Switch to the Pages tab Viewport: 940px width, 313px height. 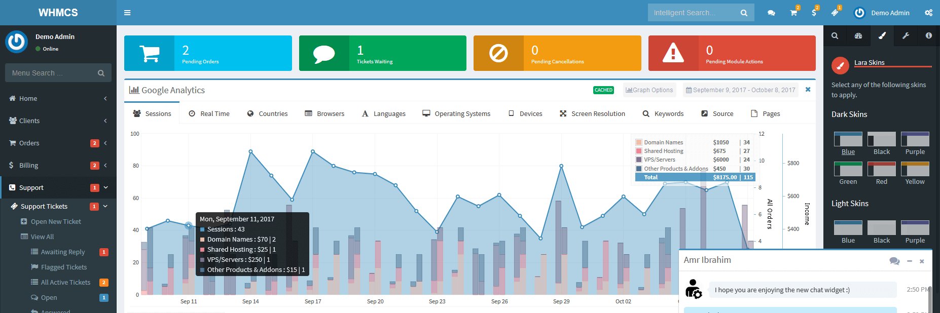[x=766, y=113]
